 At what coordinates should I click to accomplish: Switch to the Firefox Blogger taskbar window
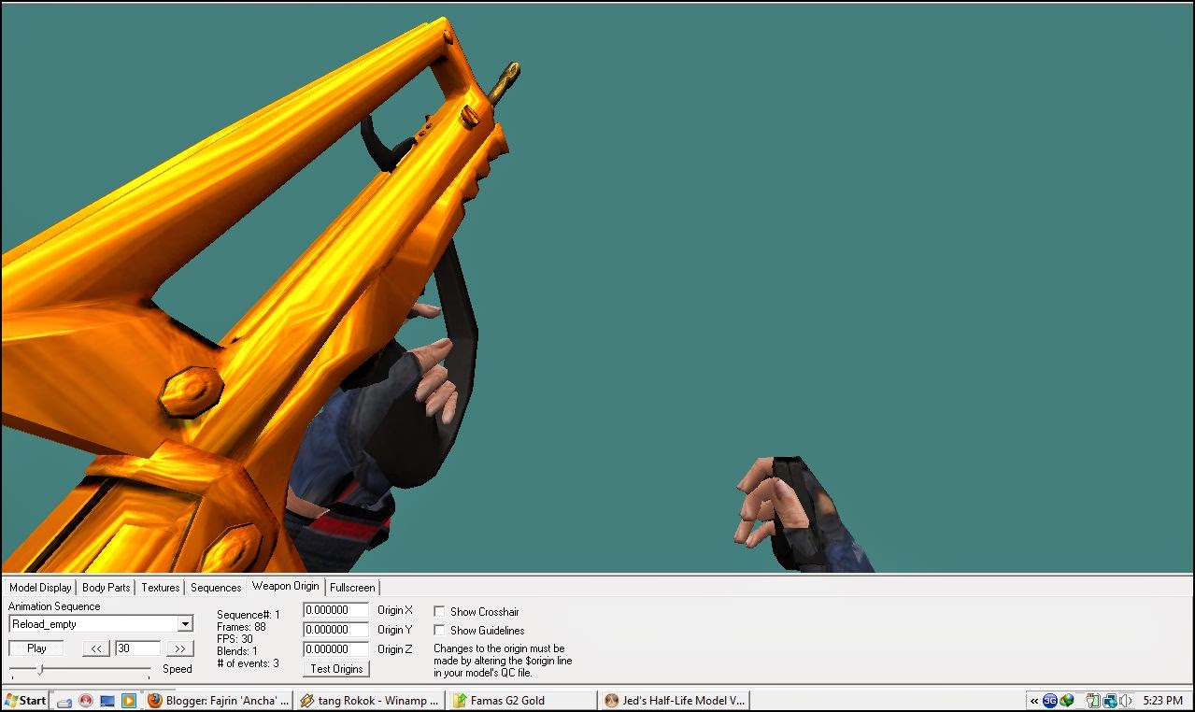click(x=219, y=700)
